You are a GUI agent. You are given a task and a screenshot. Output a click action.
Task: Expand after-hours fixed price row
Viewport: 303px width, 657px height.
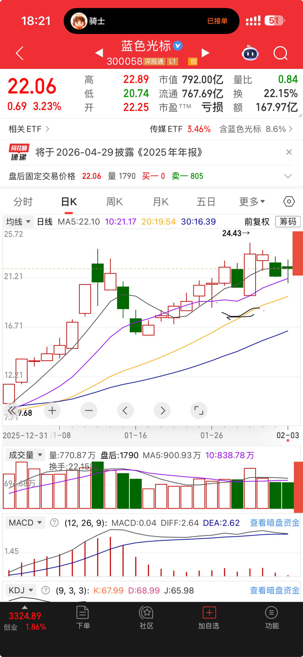(x=288, y=176)
